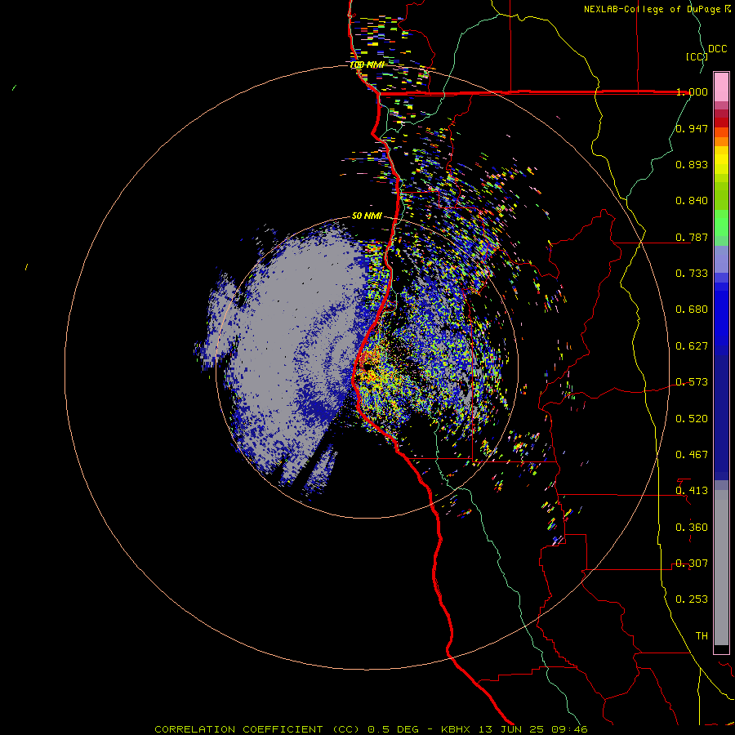This screenshot has height=735, width=735.
Task: Click the 0.573 value on the color scale
Action: point(692,382)
